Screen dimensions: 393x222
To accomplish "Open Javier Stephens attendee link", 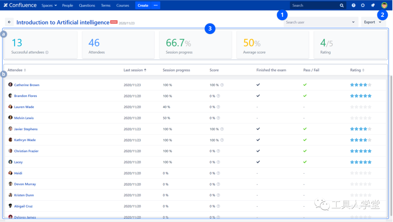I will click(x=26, y=129).
